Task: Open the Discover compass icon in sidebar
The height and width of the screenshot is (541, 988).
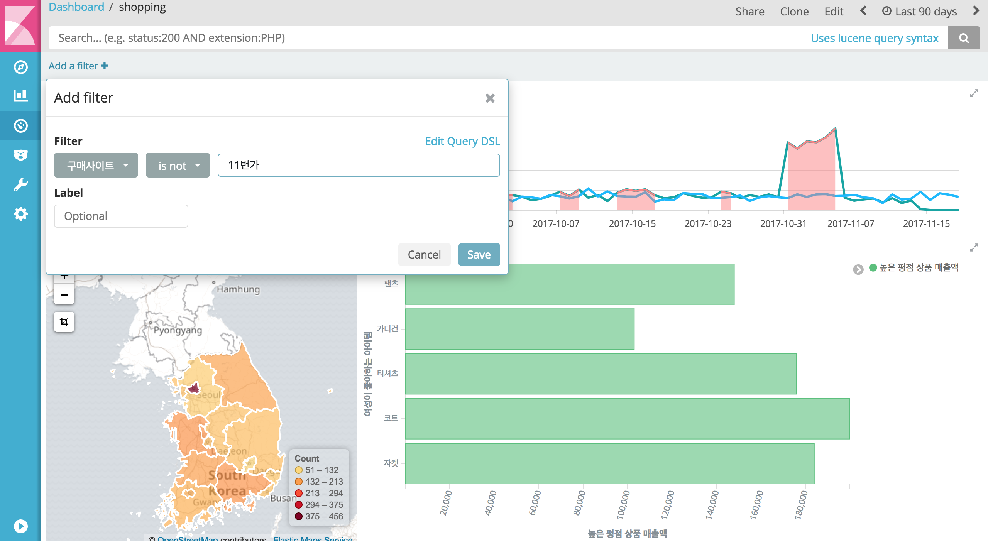Action: point(20,67)
